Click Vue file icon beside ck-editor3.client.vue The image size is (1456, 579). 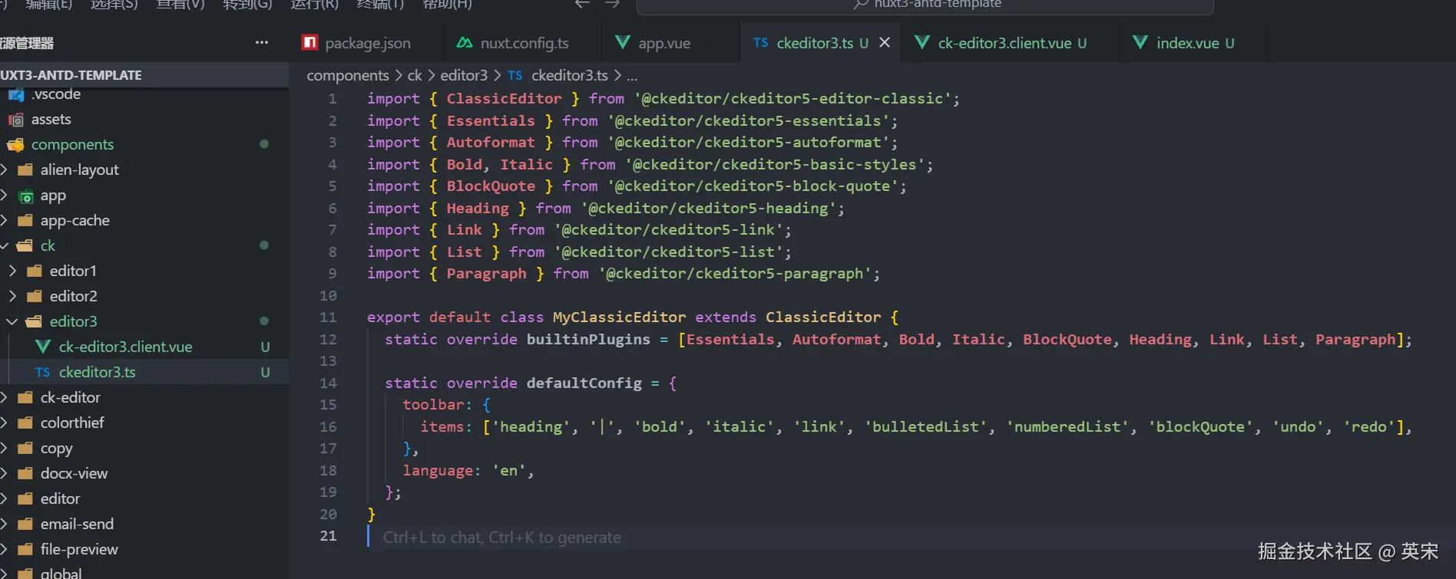[x=43, y=347]
